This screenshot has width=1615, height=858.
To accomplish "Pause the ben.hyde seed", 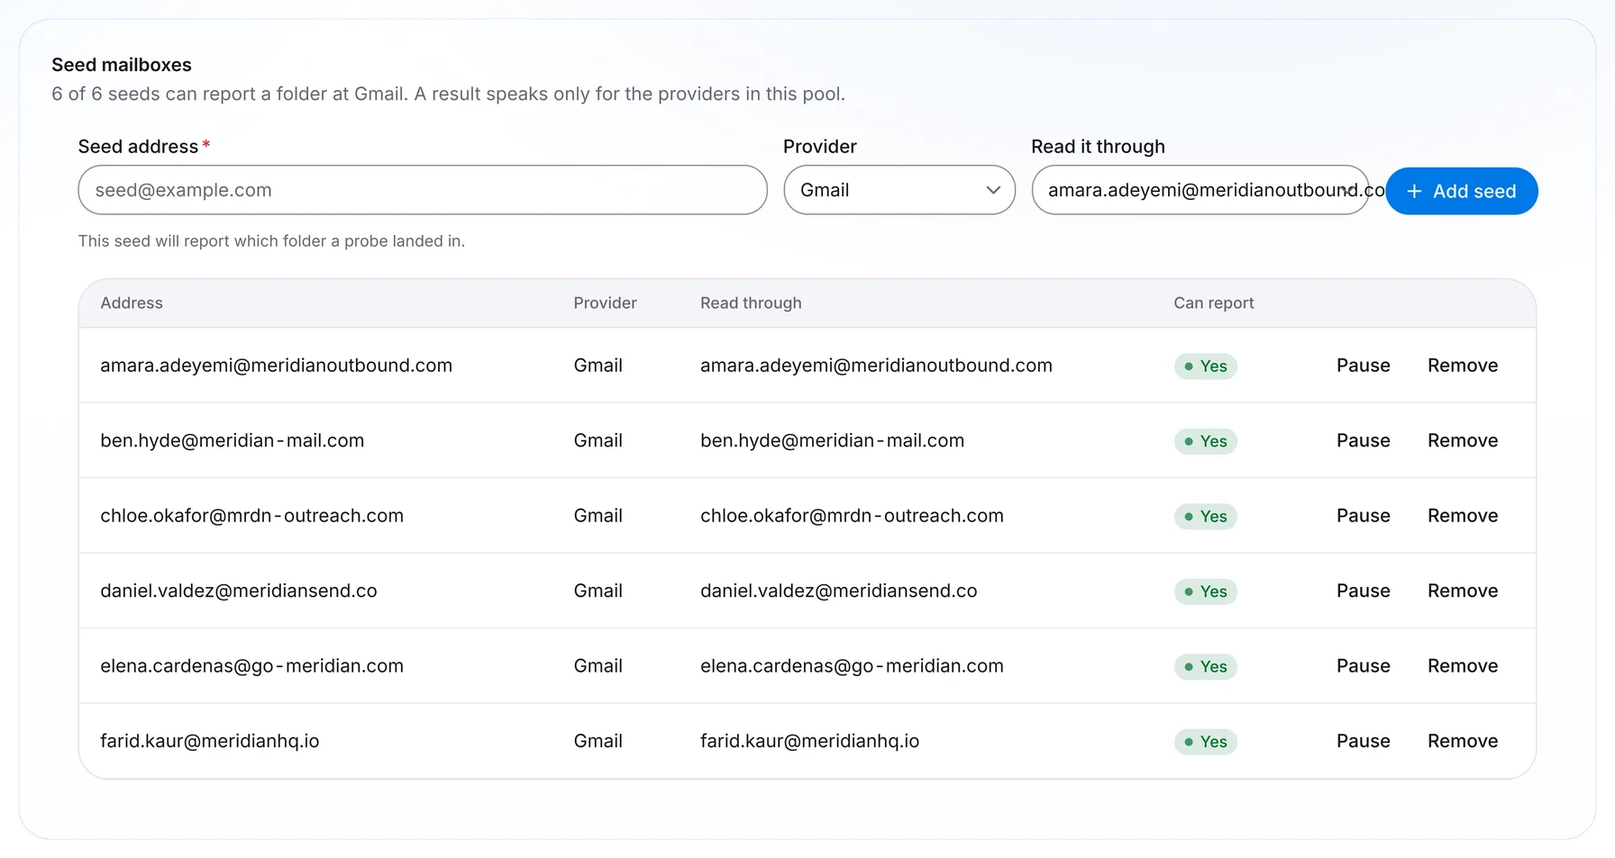I will 1363,440.
